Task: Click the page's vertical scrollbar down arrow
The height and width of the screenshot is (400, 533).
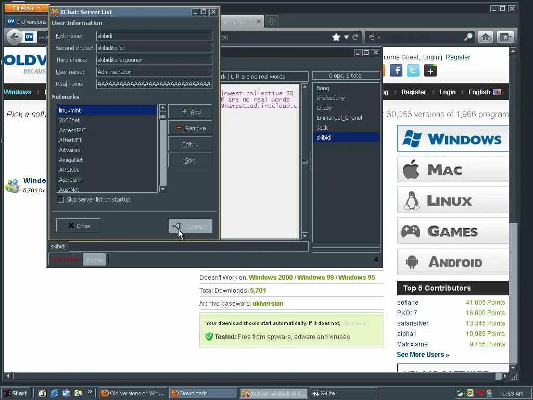Action: pos(513,368)
